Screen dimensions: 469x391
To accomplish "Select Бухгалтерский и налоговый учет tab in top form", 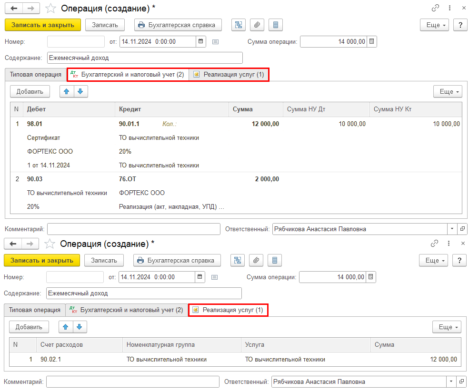I will click(x=128, y=75).
